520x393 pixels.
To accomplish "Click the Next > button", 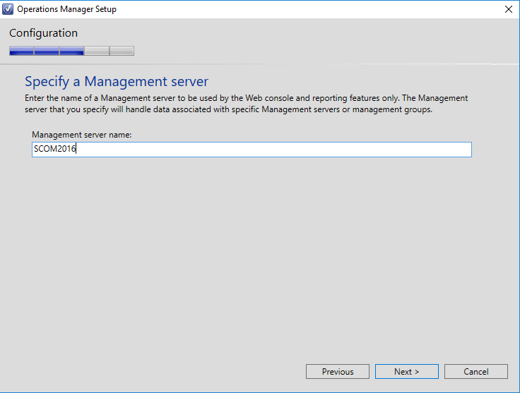I will coord(406,371).
